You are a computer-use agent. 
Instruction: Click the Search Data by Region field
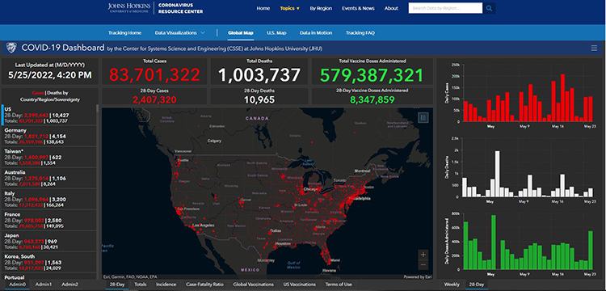click(445, 8)
